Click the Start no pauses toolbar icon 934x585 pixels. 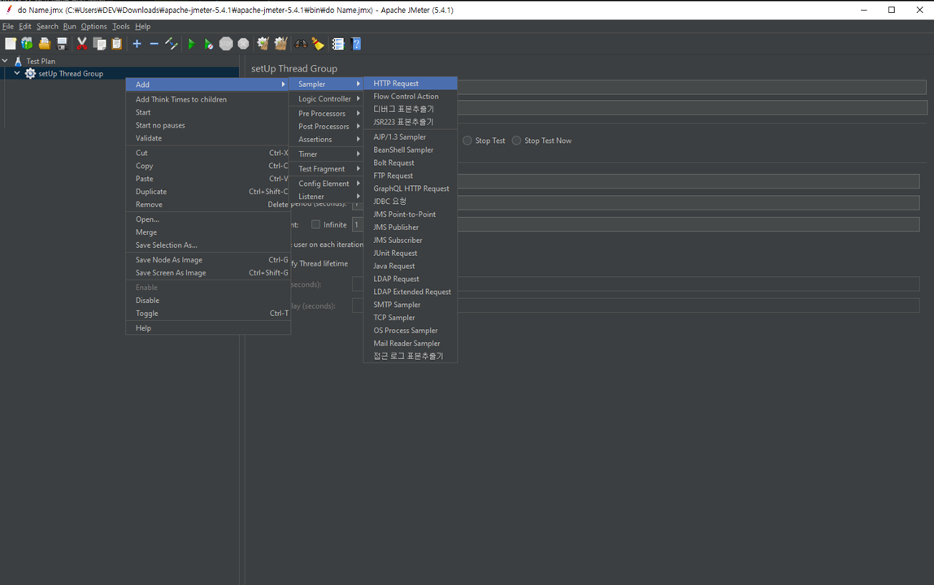pyautogui.click(x=208, y=44)
